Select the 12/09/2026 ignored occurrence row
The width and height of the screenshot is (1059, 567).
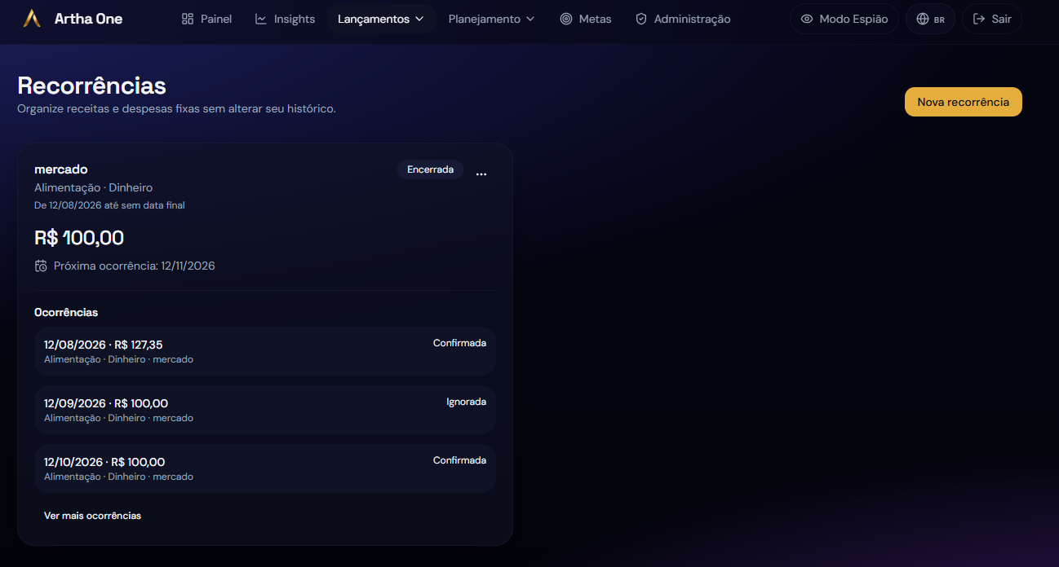tap(265, 410)
